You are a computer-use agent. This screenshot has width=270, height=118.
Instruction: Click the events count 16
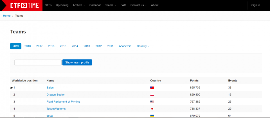tap(230, 95)
